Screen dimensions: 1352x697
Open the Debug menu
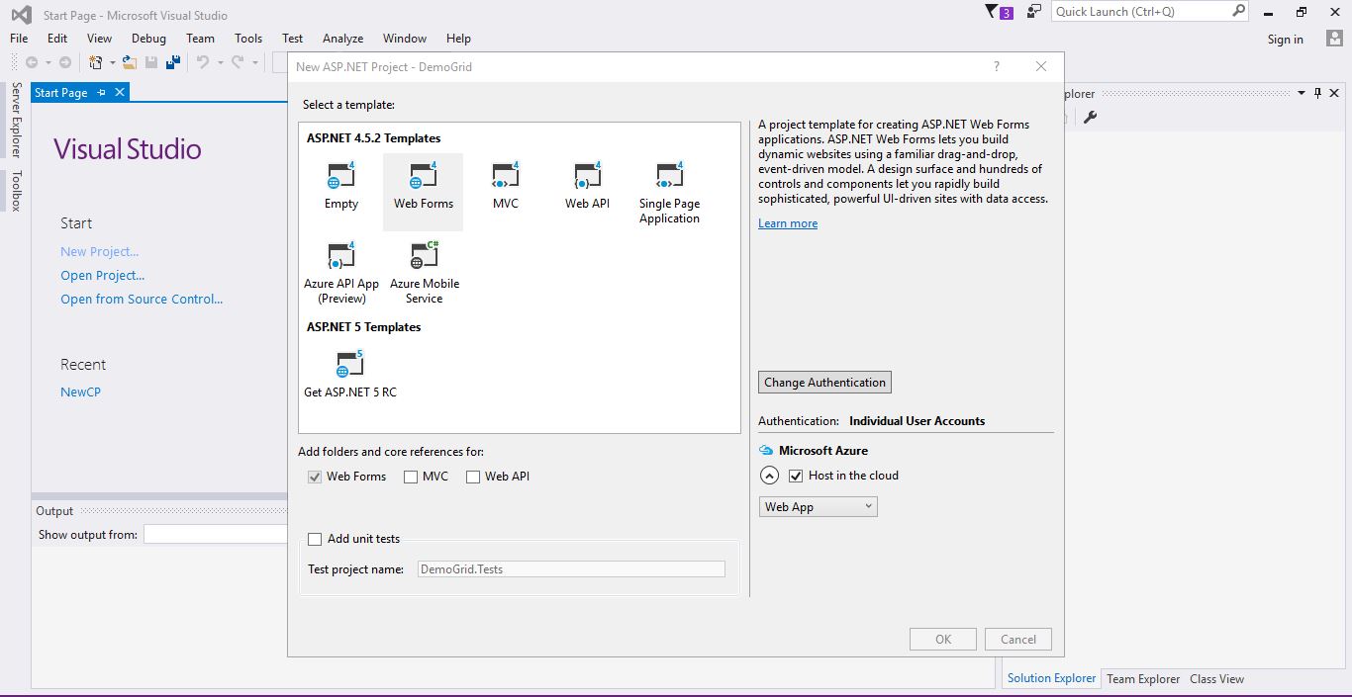tap(148, 39)
